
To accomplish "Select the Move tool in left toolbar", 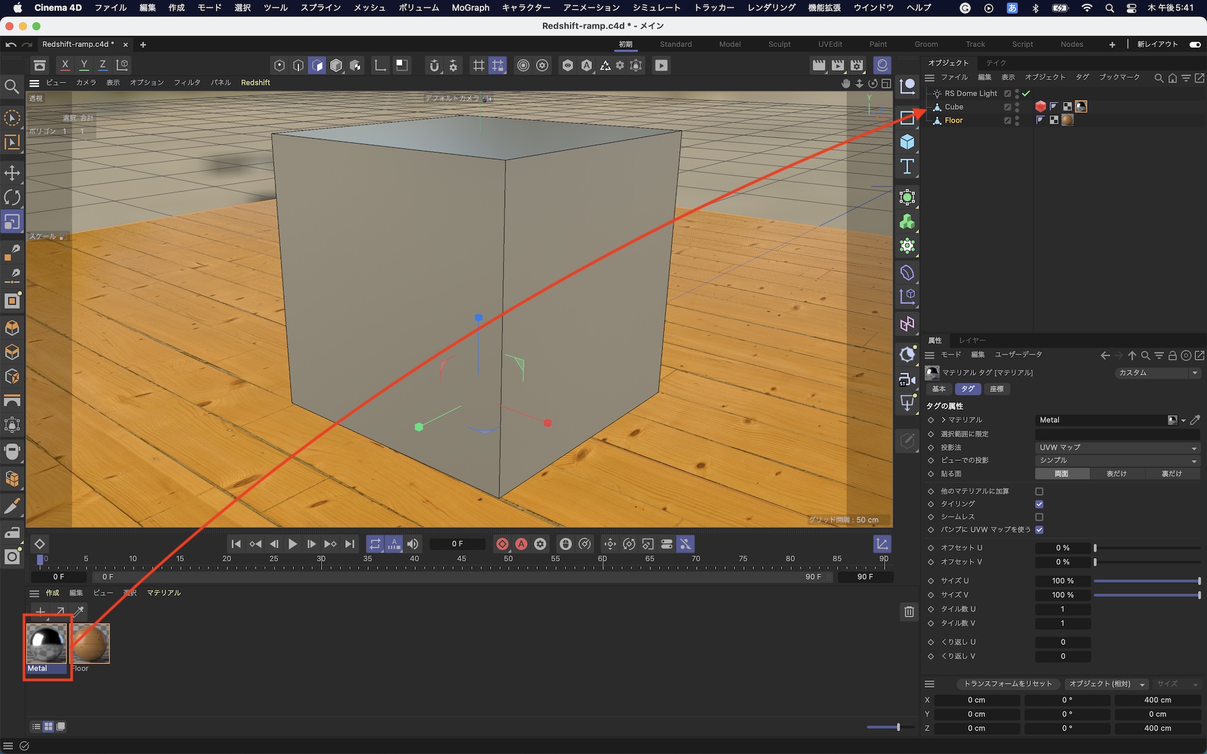I will point(12,173).
